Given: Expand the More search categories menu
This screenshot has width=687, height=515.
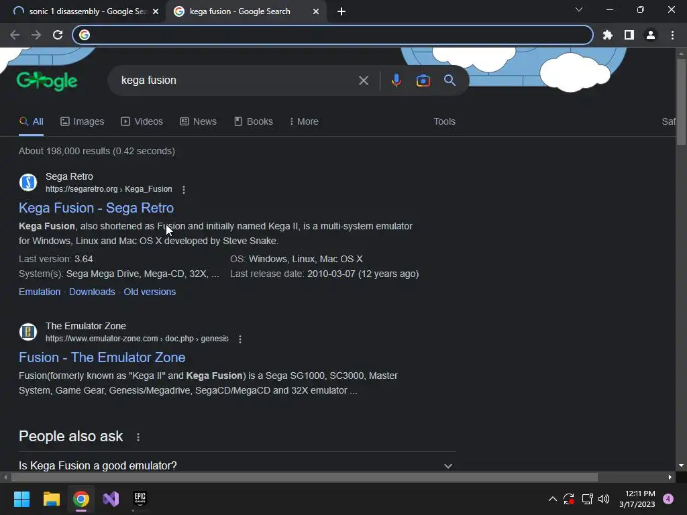Looking at the screenshot, I should coord(304,122).
